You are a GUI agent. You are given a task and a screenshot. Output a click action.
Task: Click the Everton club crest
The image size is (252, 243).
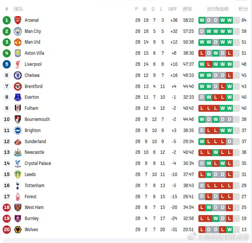pyautogui.click(x=18, y=97)
